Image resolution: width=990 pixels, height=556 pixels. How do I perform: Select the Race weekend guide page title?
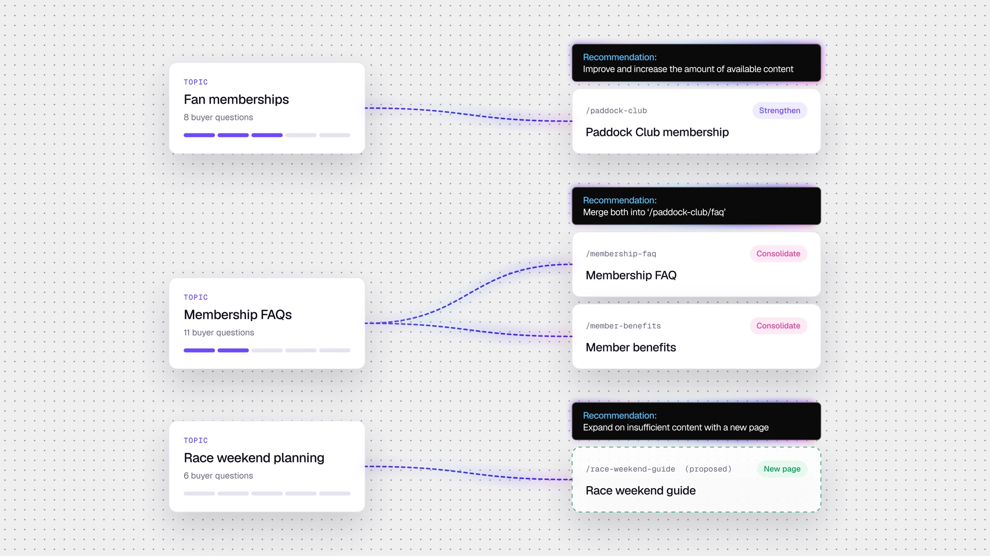pos(640,491)
